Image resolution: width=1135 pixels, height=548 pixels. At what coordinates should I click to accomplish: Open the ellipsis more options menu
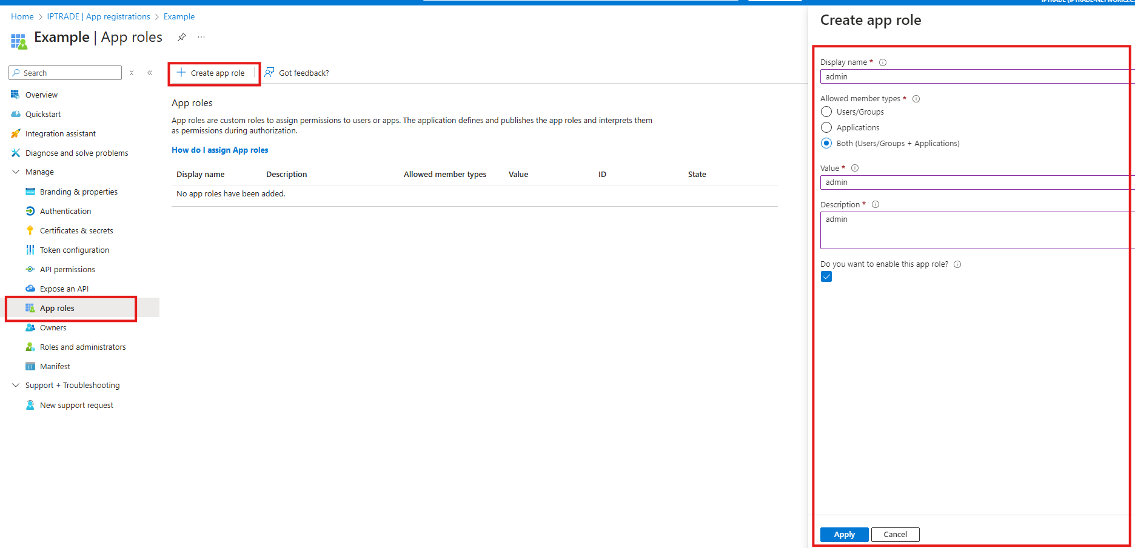point(201,37)
